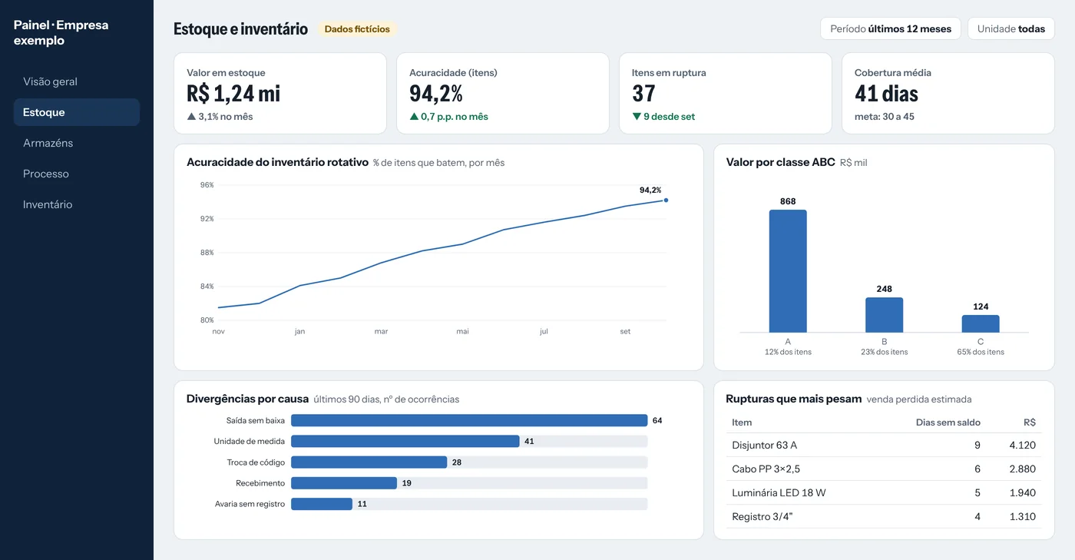Click the Item column header
This screenshot has height=560, width=1075.
[742, 422]
